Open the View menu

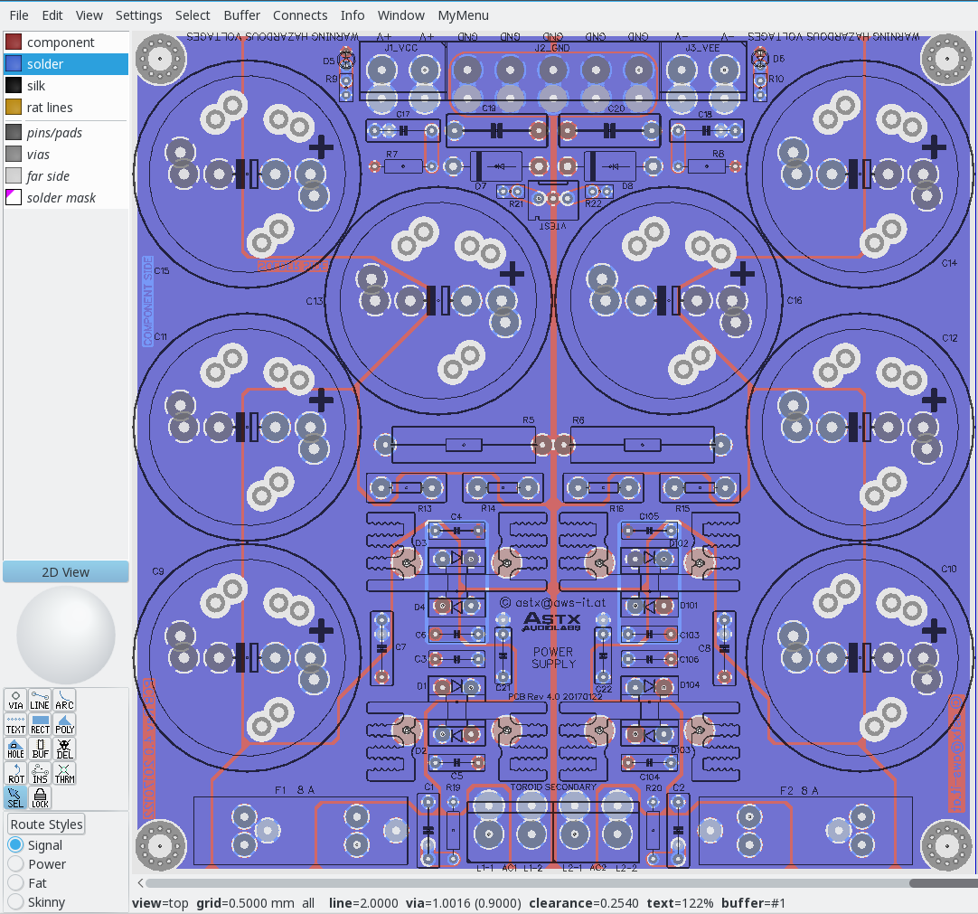click(x=89, y=15)
